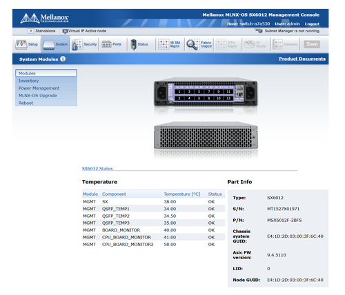Click the Subnet Manager status icon

pyautogui.click(x=259, y=31)
